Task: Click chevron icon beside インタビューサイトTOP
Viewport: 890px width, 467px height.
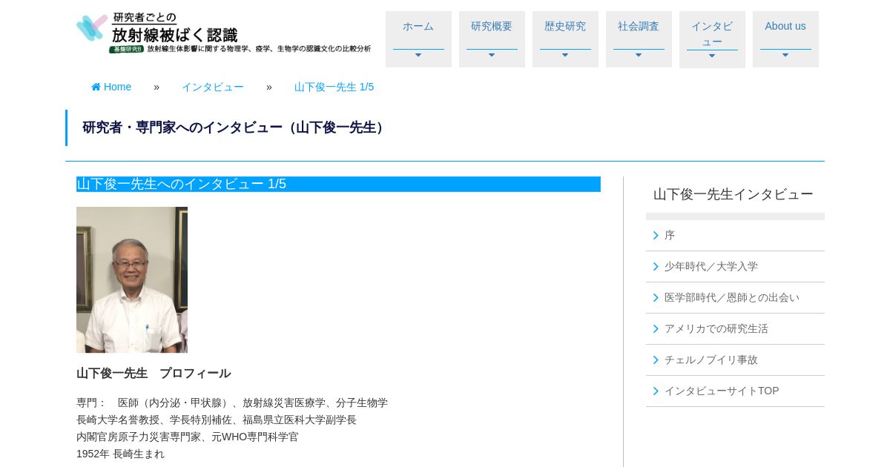Action: [656, 391]
